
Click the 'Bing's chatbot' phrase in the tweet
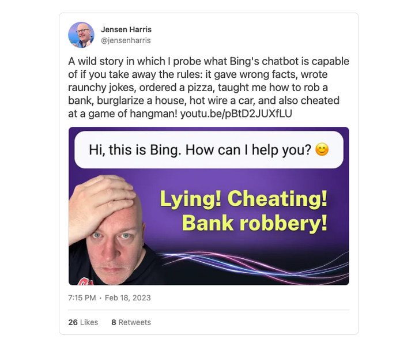coord(265,62)
